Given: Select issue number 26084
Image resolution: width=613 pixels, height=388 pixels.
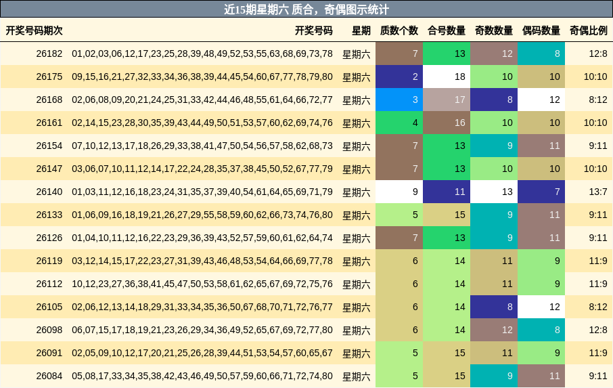Looking at the screenshot, I should point(49,376).
